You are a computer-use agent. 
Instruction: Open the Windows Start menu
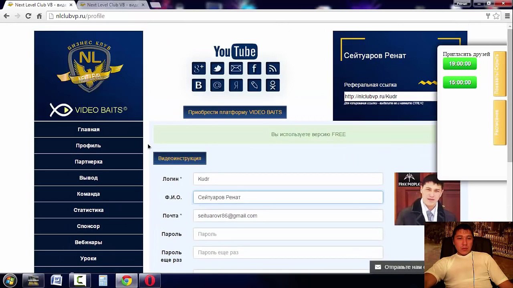[x=10, y=281]
